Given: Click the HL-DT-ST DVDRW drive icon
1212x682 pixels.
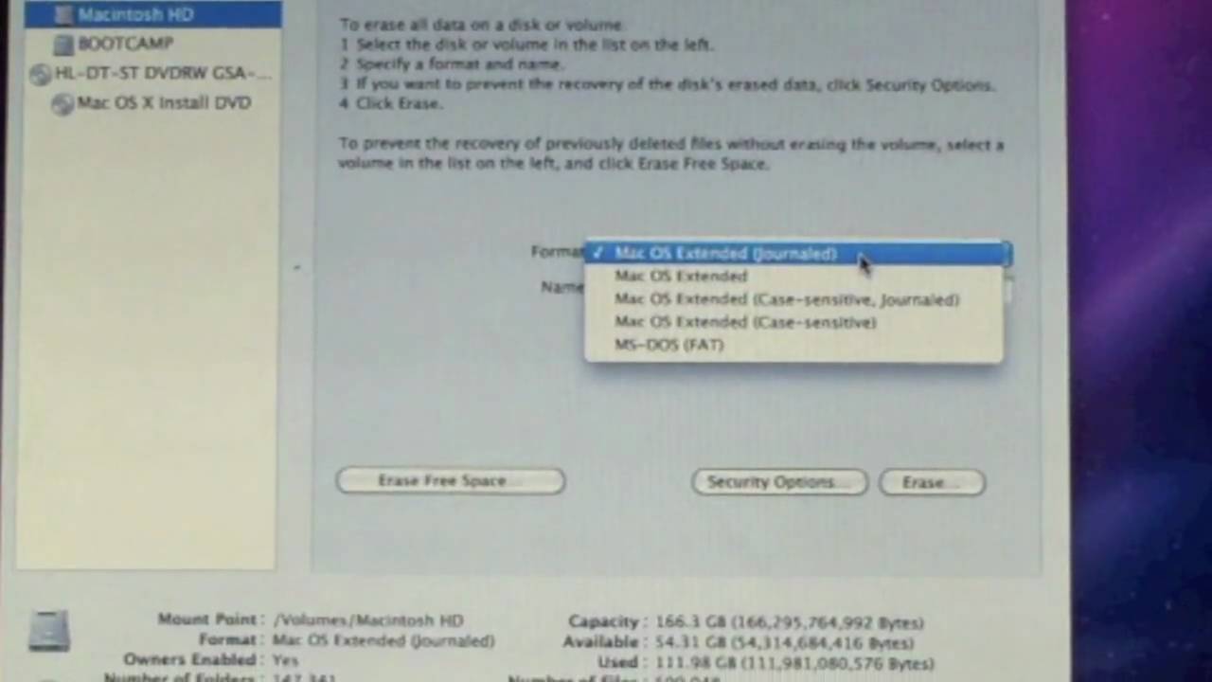Looking at the screenshot, I should [x=40, y=74].
